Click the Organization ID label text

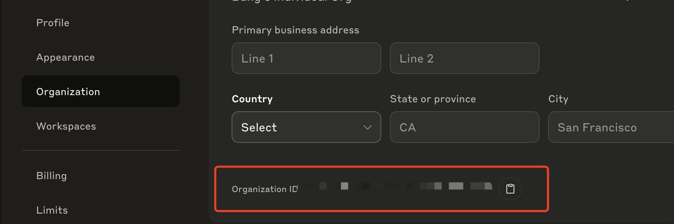pyautogui.click(x=265, y=189)
